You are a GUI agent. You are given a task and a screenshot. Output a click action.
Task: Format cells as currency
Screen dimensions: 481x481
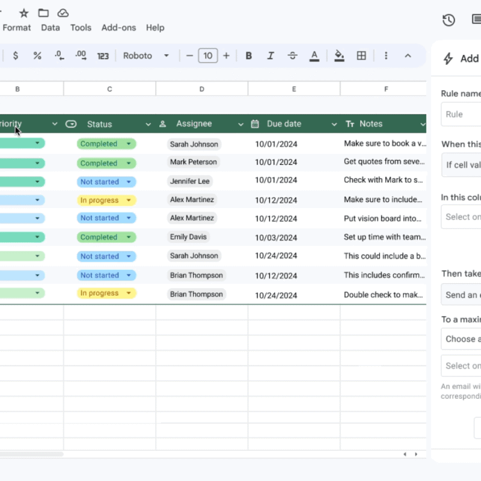[16, 56]
